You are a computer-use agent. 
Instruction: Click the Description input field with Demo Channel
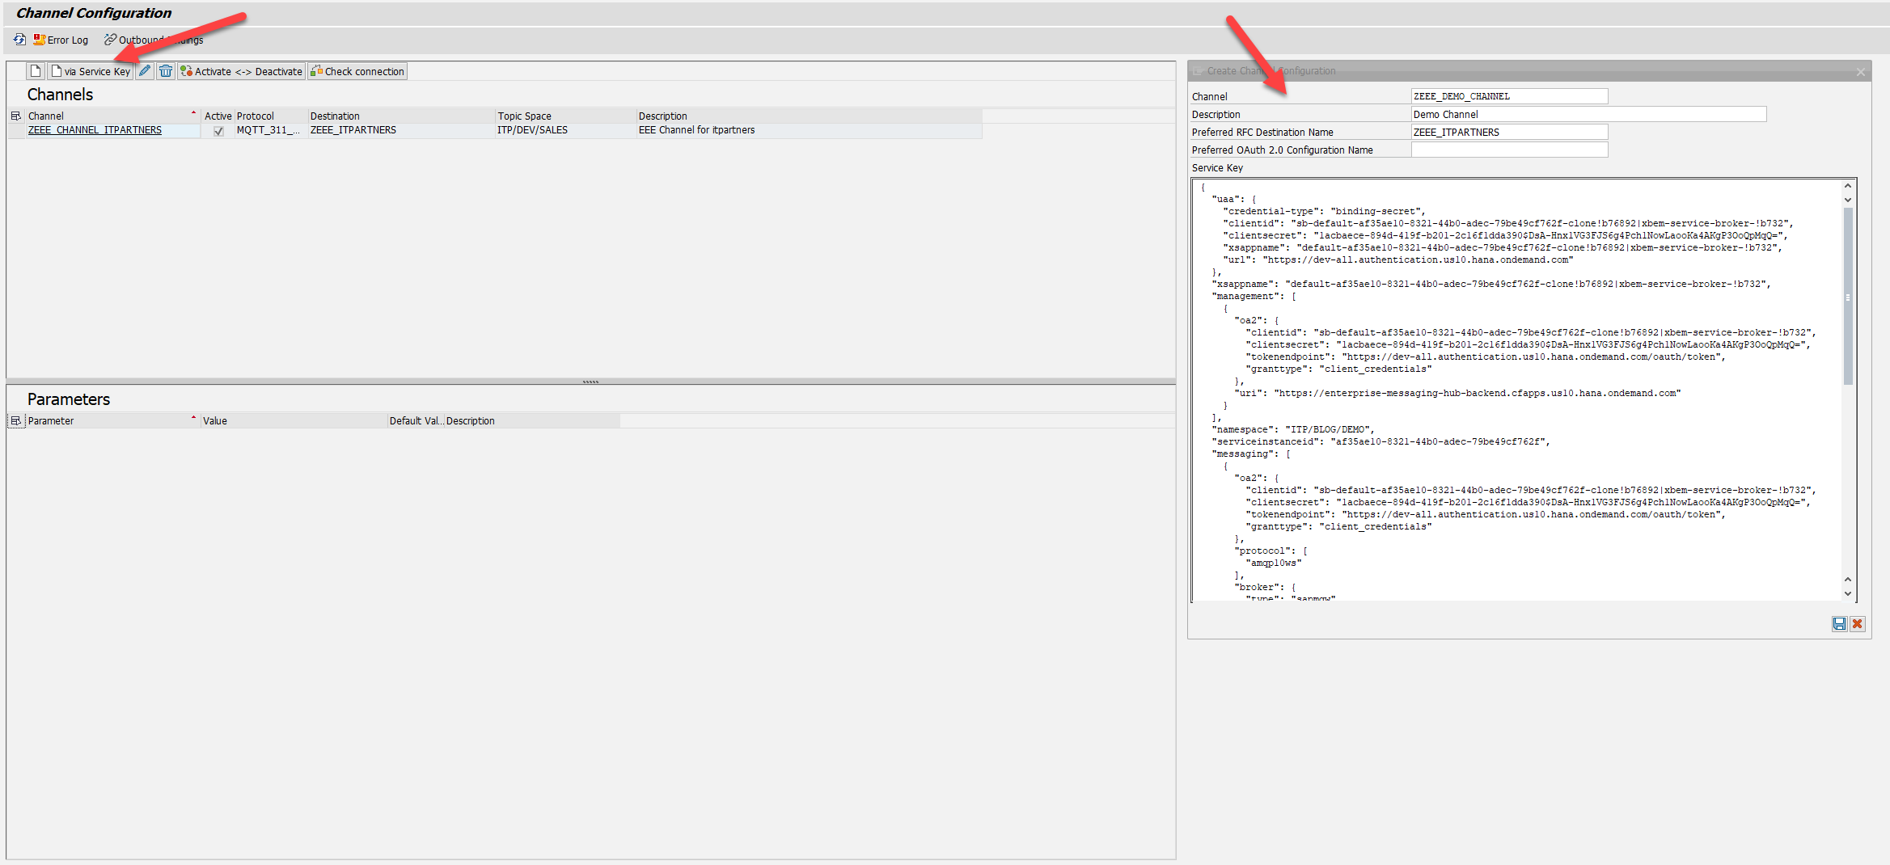(x=1588, y=114)
